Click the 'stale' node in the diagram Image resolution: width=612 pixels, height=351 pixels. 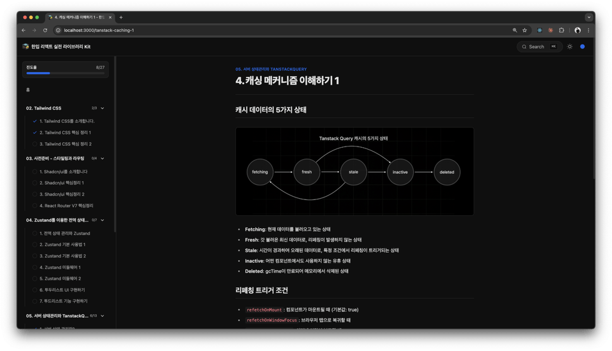coord(354,172)
